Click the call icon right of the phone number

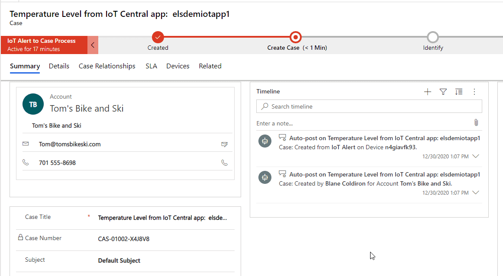(225, 163)
